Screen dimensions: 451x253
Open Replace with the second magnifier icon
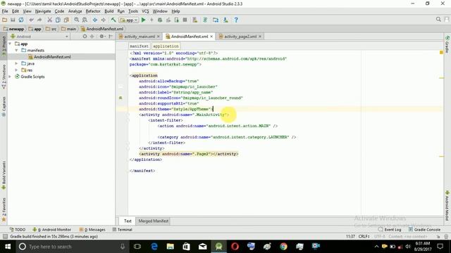(x=85, y=20)
